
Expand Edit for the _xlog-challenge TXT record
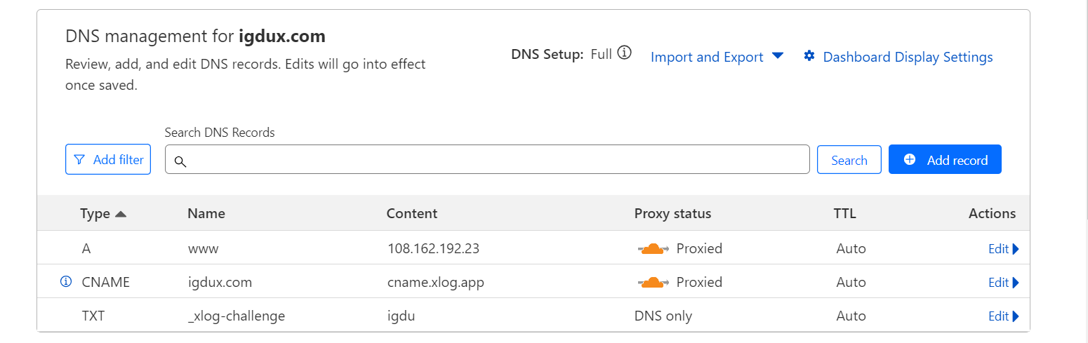[x=1003, y=316]
